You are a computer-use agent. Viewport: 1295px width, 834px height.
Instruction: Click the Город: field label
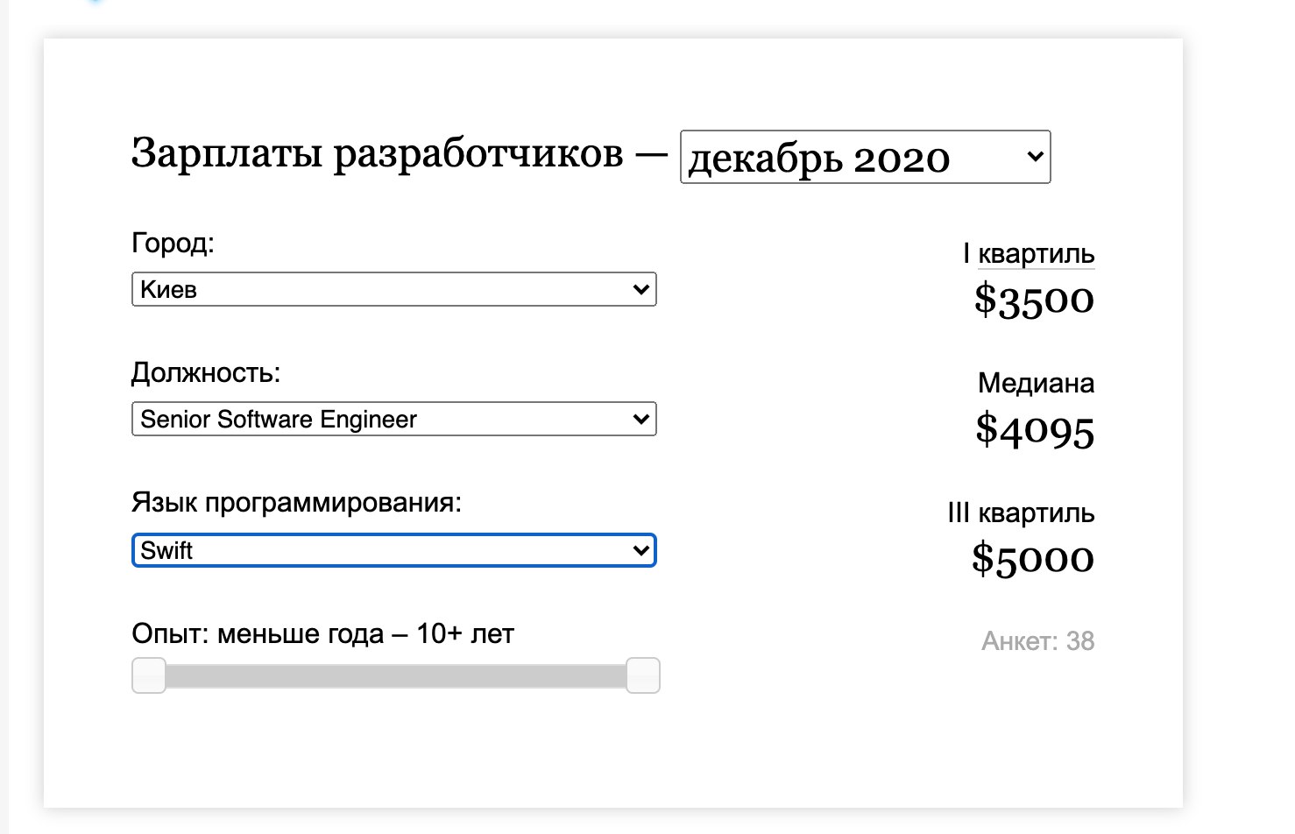click(173, 243)
